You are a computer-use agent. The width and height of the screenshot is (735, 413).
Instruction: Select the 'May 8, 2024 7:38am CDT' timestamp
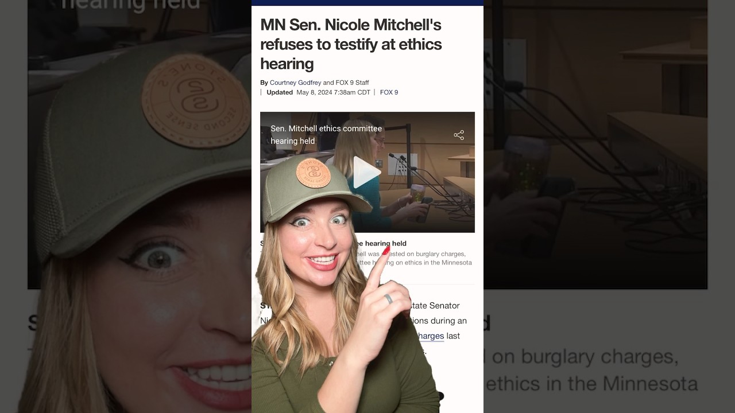point(333,92)
